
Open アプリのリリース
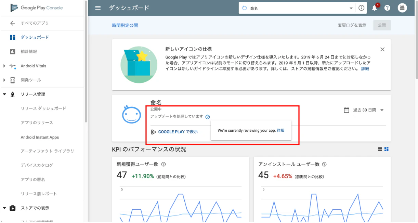[x=37, y=123]
